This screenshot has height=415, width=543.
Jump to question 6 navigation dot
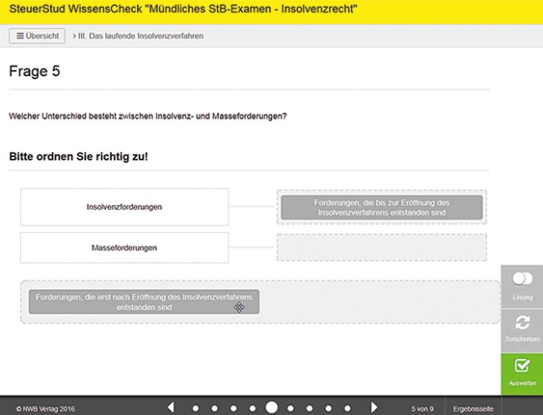tap(293, 407)
